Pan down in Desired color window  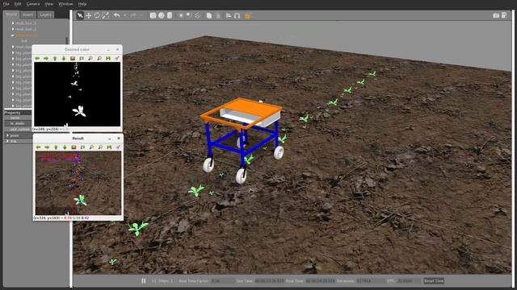(64, 58)
